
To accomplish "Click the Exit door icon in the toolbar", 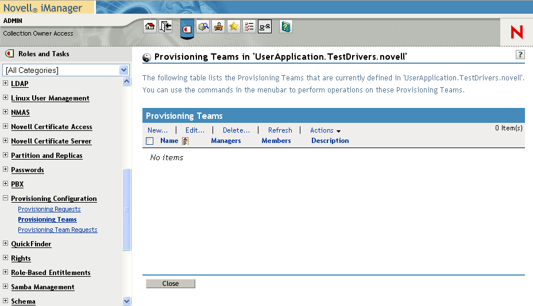I will click(165, 26).
